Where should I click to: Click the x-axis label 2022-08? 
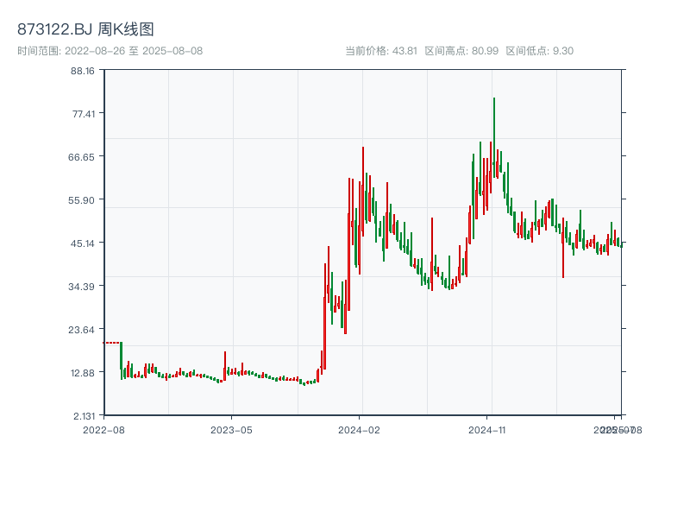(x=103, y=430)
